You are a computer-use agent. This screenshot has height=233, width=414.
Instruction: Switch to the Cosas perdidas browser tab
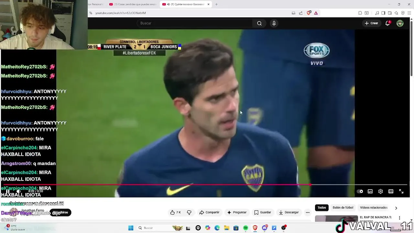tap(133, 4)
